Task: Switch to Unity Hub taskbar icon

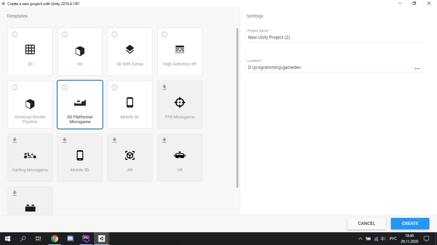Action: (101, 239)
